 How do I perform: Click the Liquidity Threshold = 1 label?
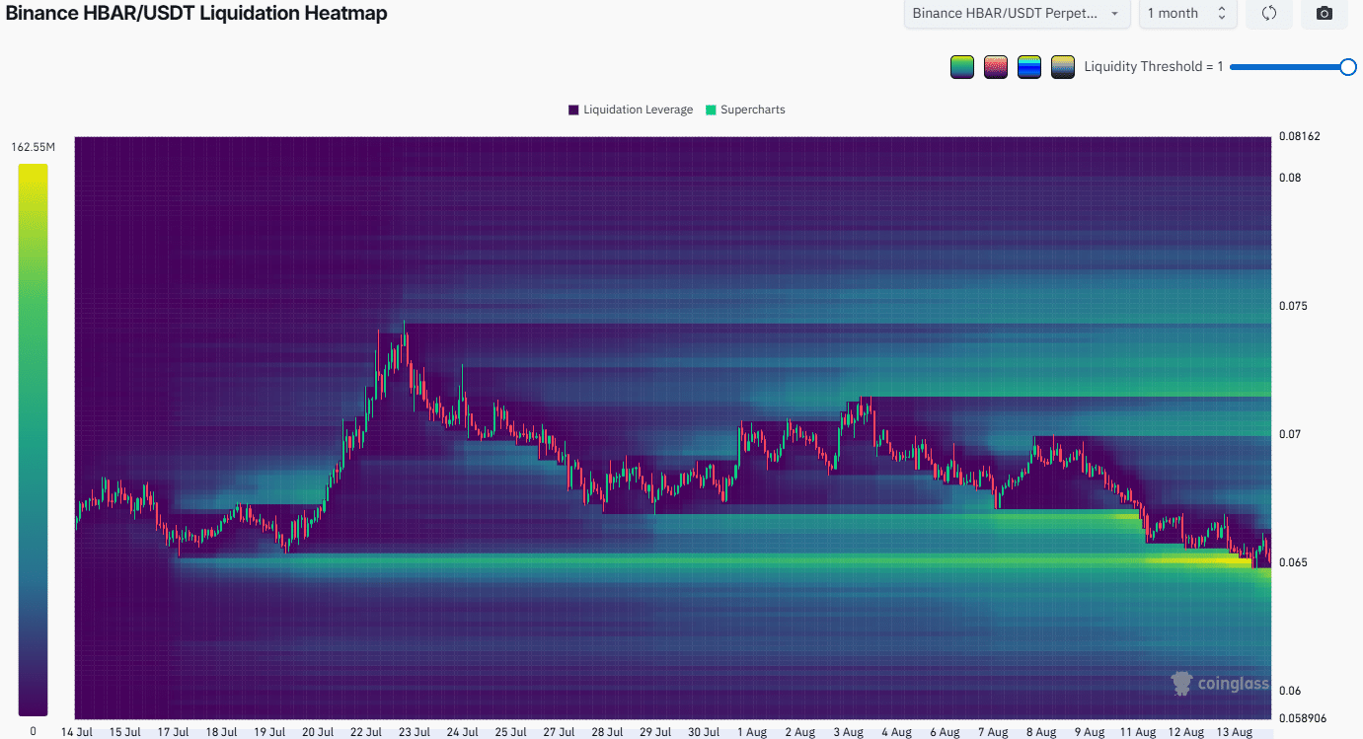(x=1154, y=66)
